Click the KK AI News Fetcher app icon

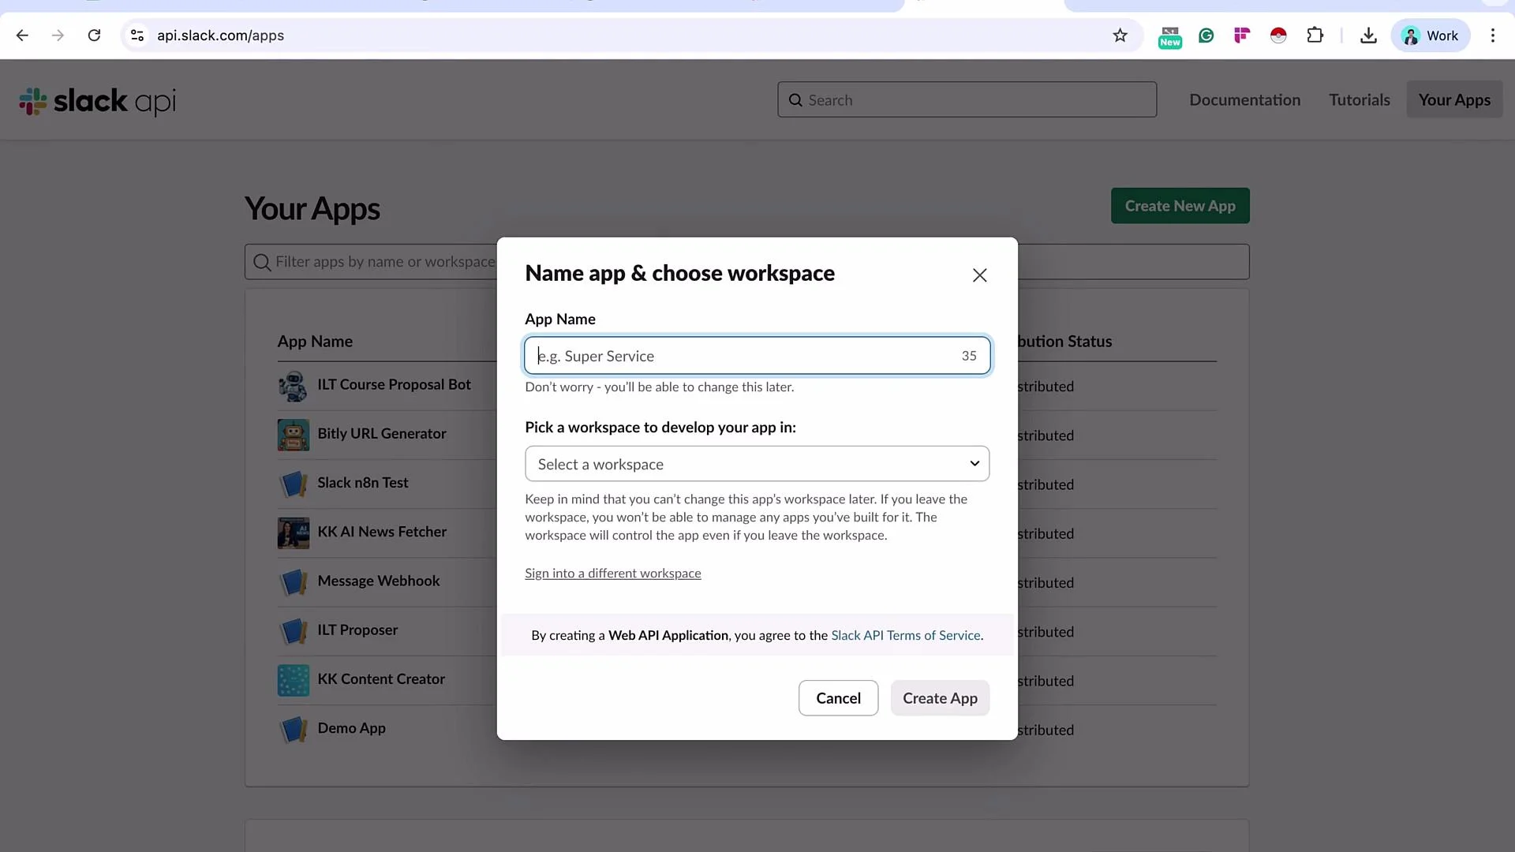pyautogui.click(x=294, y=533)
